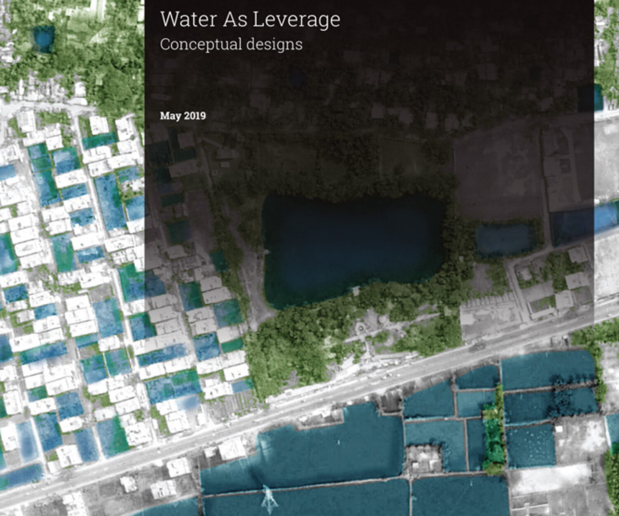The image size is (619, 516).
Task: Click the circular roundabout garden below large pond
Action: pos(361,329)
